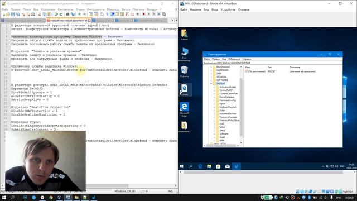
Task: Open the Устройства menu in VirtualBox
Action: click(228, 9)
